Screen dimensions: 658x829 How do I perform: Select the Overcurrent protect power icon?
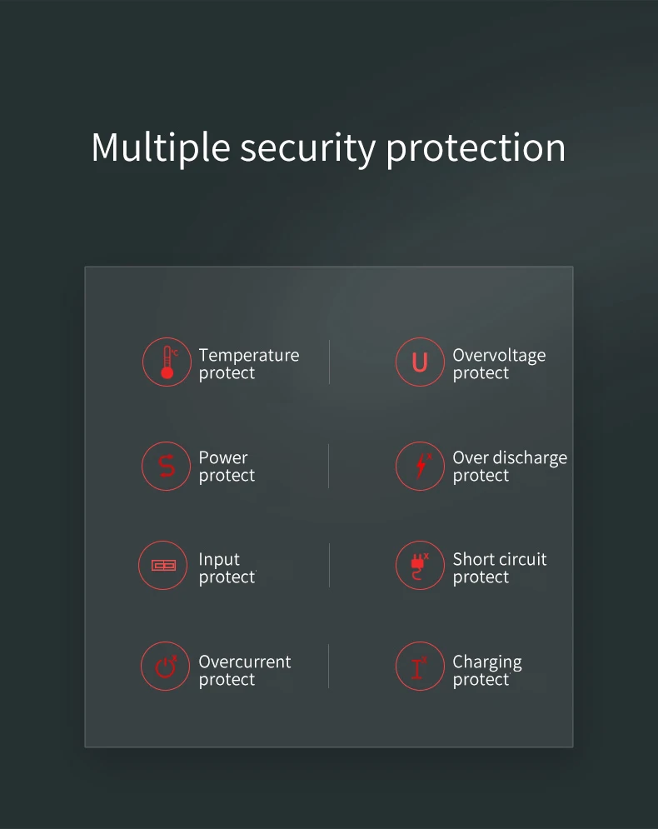pyautogui.click(x=166, y=667)
